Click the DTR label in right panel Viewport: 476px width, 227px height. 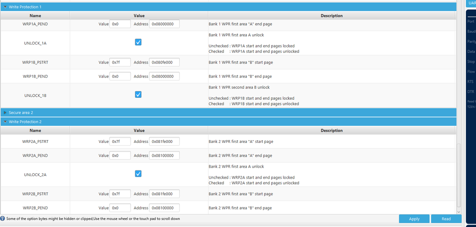pyautogui.click(x=471, y=91)
